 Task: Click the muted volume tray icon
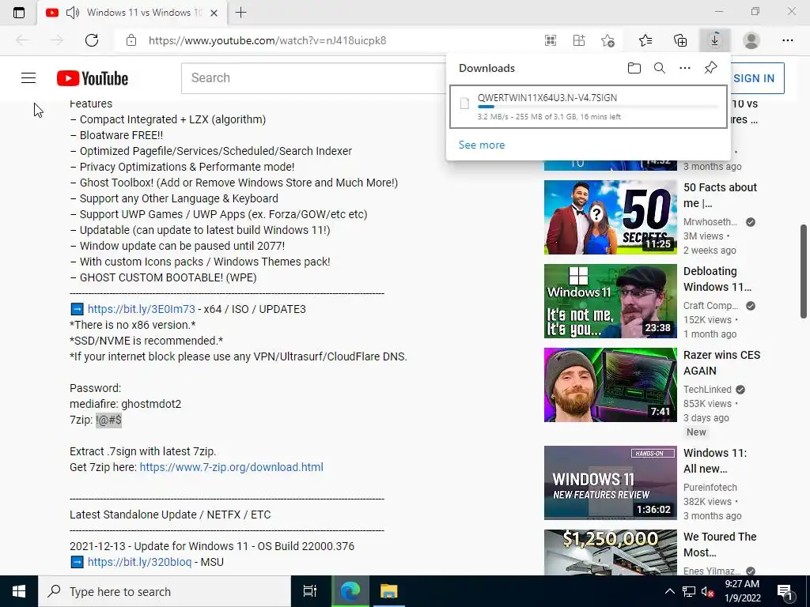point(707,592)
